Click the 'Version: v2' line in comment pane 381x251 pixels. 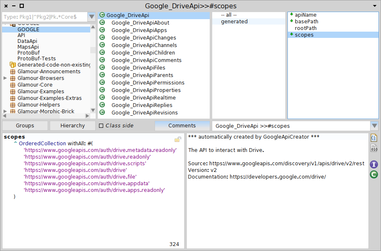point(202,170)
